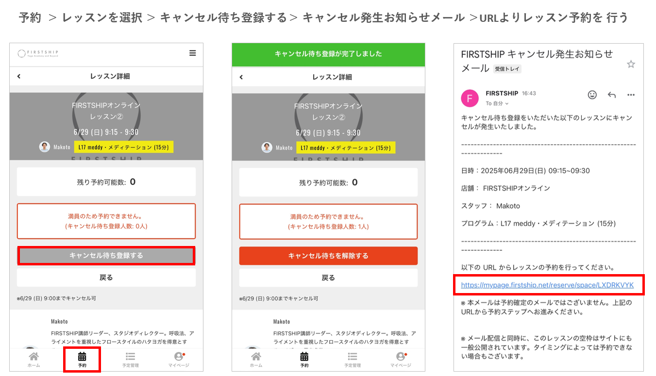Click 6/29 (日) 9:15 - 9:30 in left banner
The image size is (656, 376).
pyautogui.click(x=106, y=131)
